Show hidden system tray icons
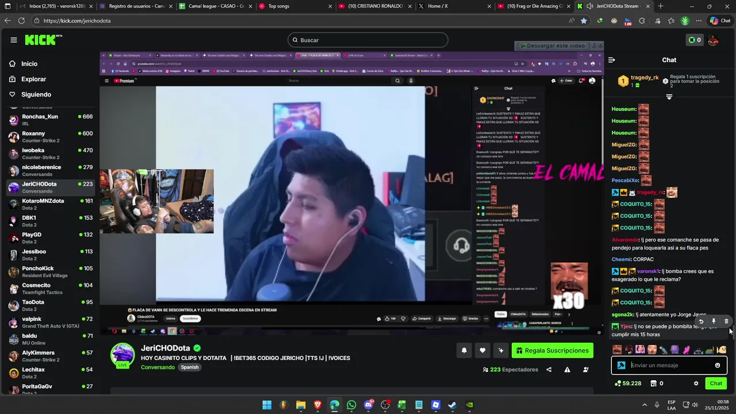Screen dimensions: 736x414 pos(644,405)
